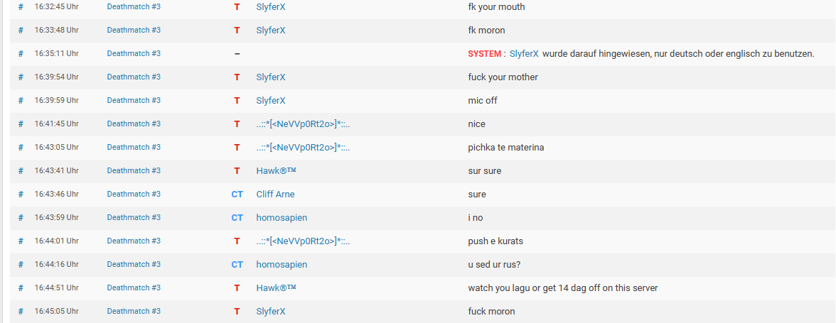Click the CT team badge beside Cliff Arne
The height and width of the screenshot is (323, 836).
[x=237, y=195]
